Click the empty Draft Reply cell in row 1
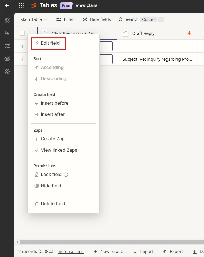Image resolution: width=204 pixels, height=257 pixels. click(158, 46)
